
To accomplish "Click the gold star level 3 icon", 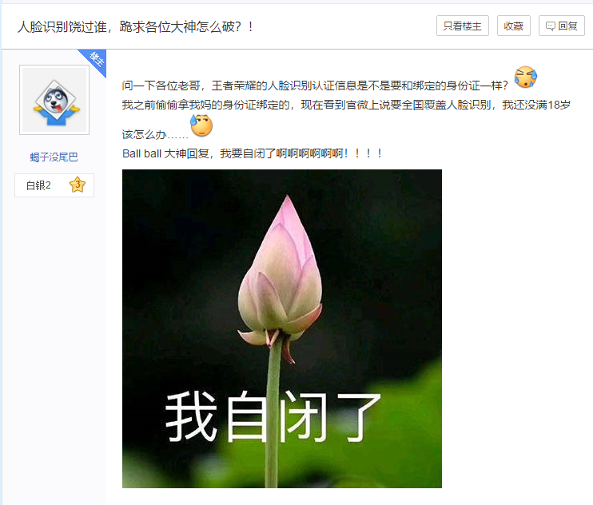I will tap(78, 185).
